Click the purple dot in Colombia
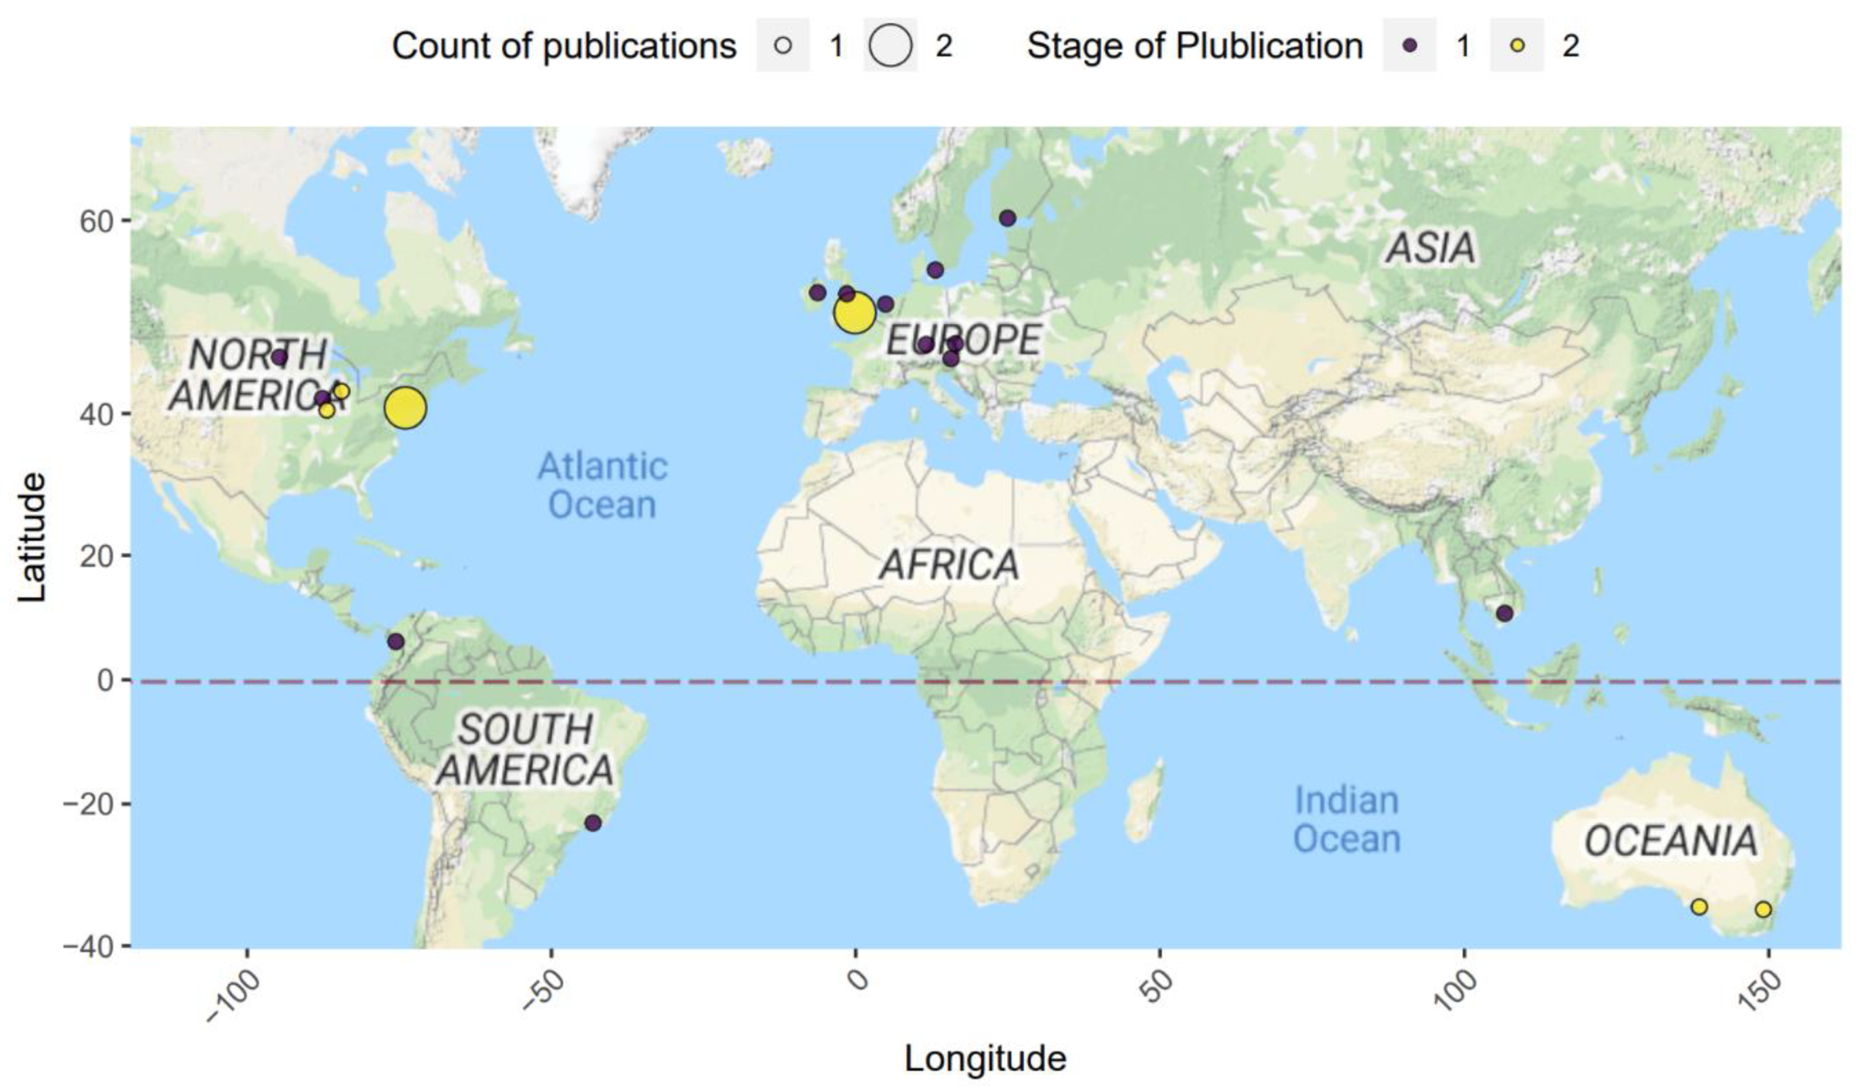Viewport: 1860px width, 1092px height. point(397,642)
